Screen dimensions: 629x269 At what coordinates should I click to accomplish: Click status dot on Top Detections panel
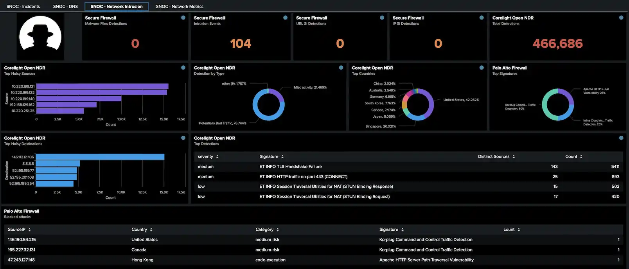621,138
